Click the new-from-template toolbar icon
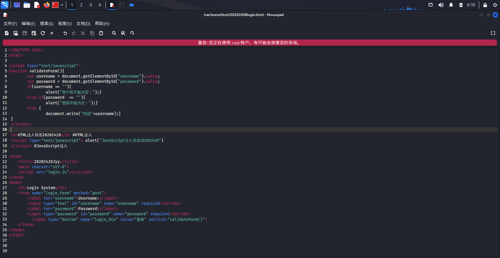 click(x=16, y=33)
